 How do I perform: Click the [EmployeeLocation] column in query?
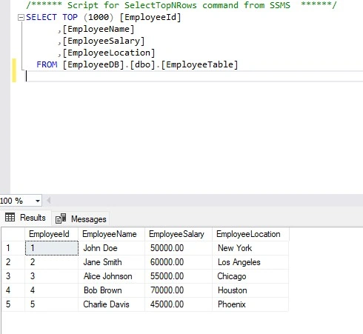pyautogui.click(x=109, y=53)
